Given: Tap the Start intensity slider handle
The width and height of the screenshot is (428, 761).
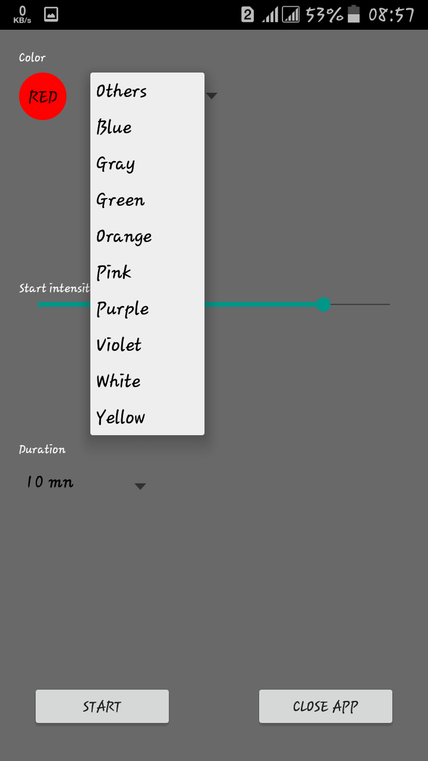Looking at the screenshot, I should pyautogui.click(x=323, y=304).
